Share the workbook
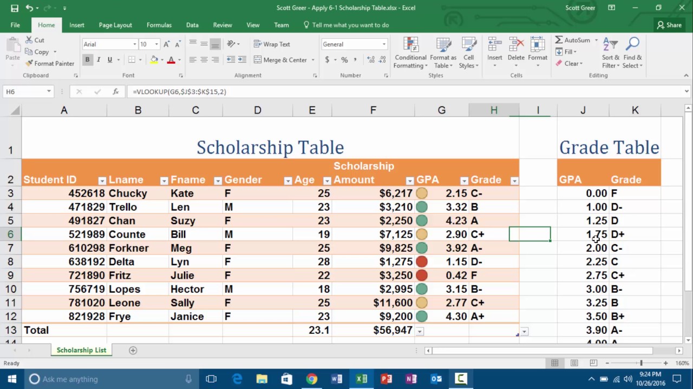This screenshot has width=693, height=389. click(x=670, y=25)
